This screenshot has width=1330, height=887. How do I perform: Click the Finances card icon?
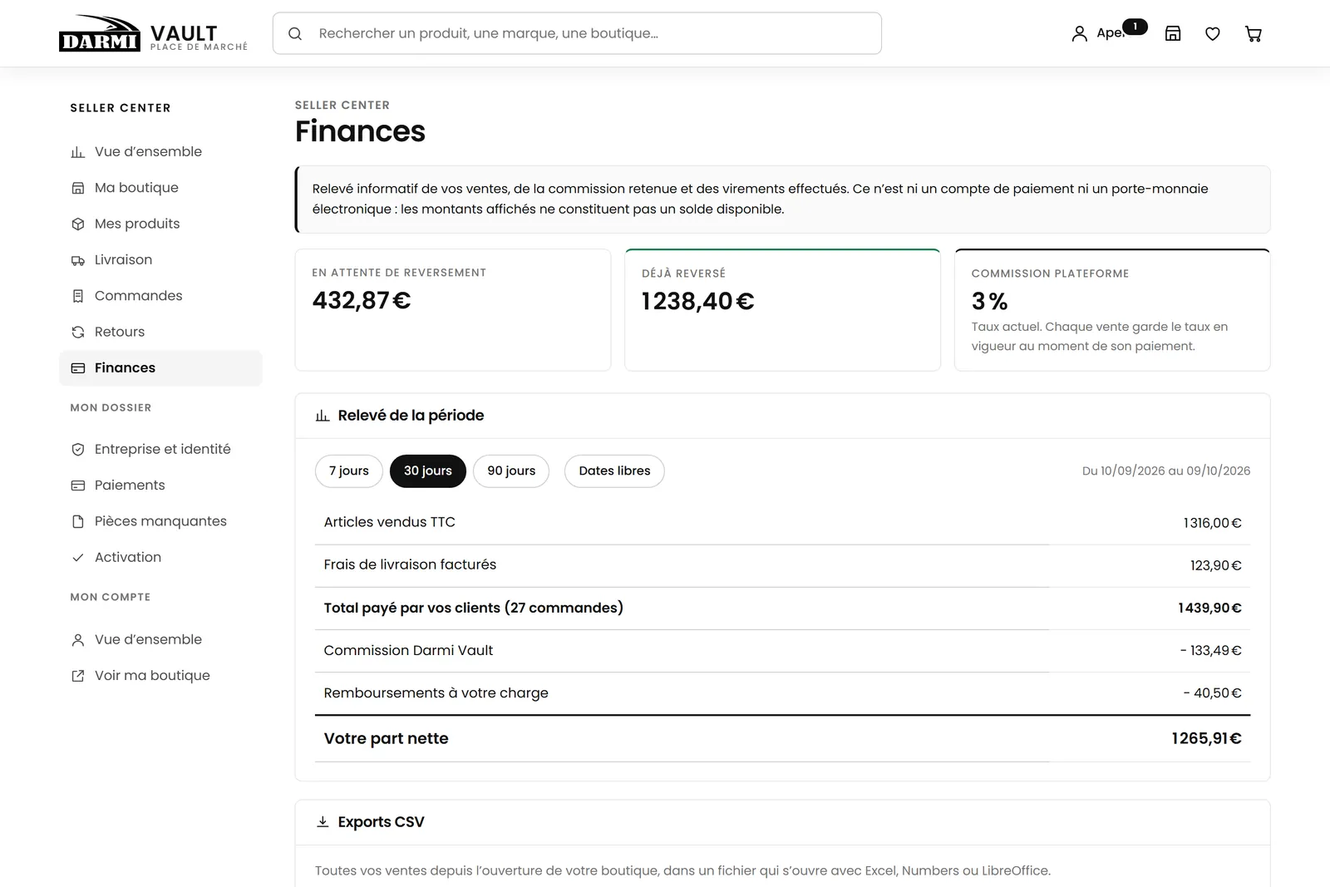(x=78, y=368)
